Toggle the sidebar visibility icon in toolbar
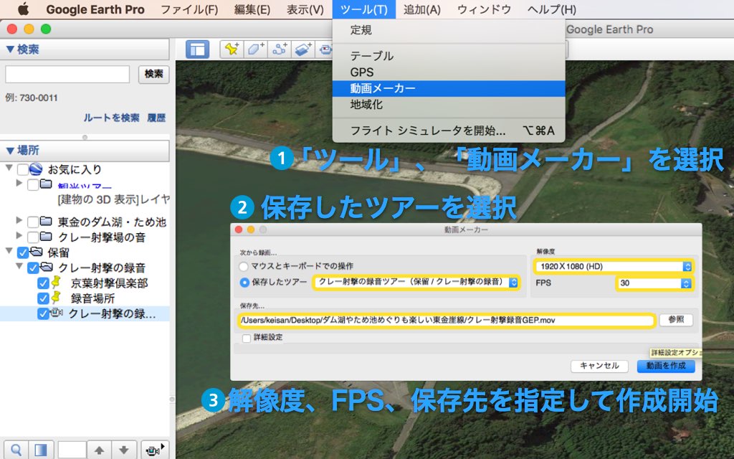Image resolution: width=734 pixels, height=459 pixels. click(197, 49)
